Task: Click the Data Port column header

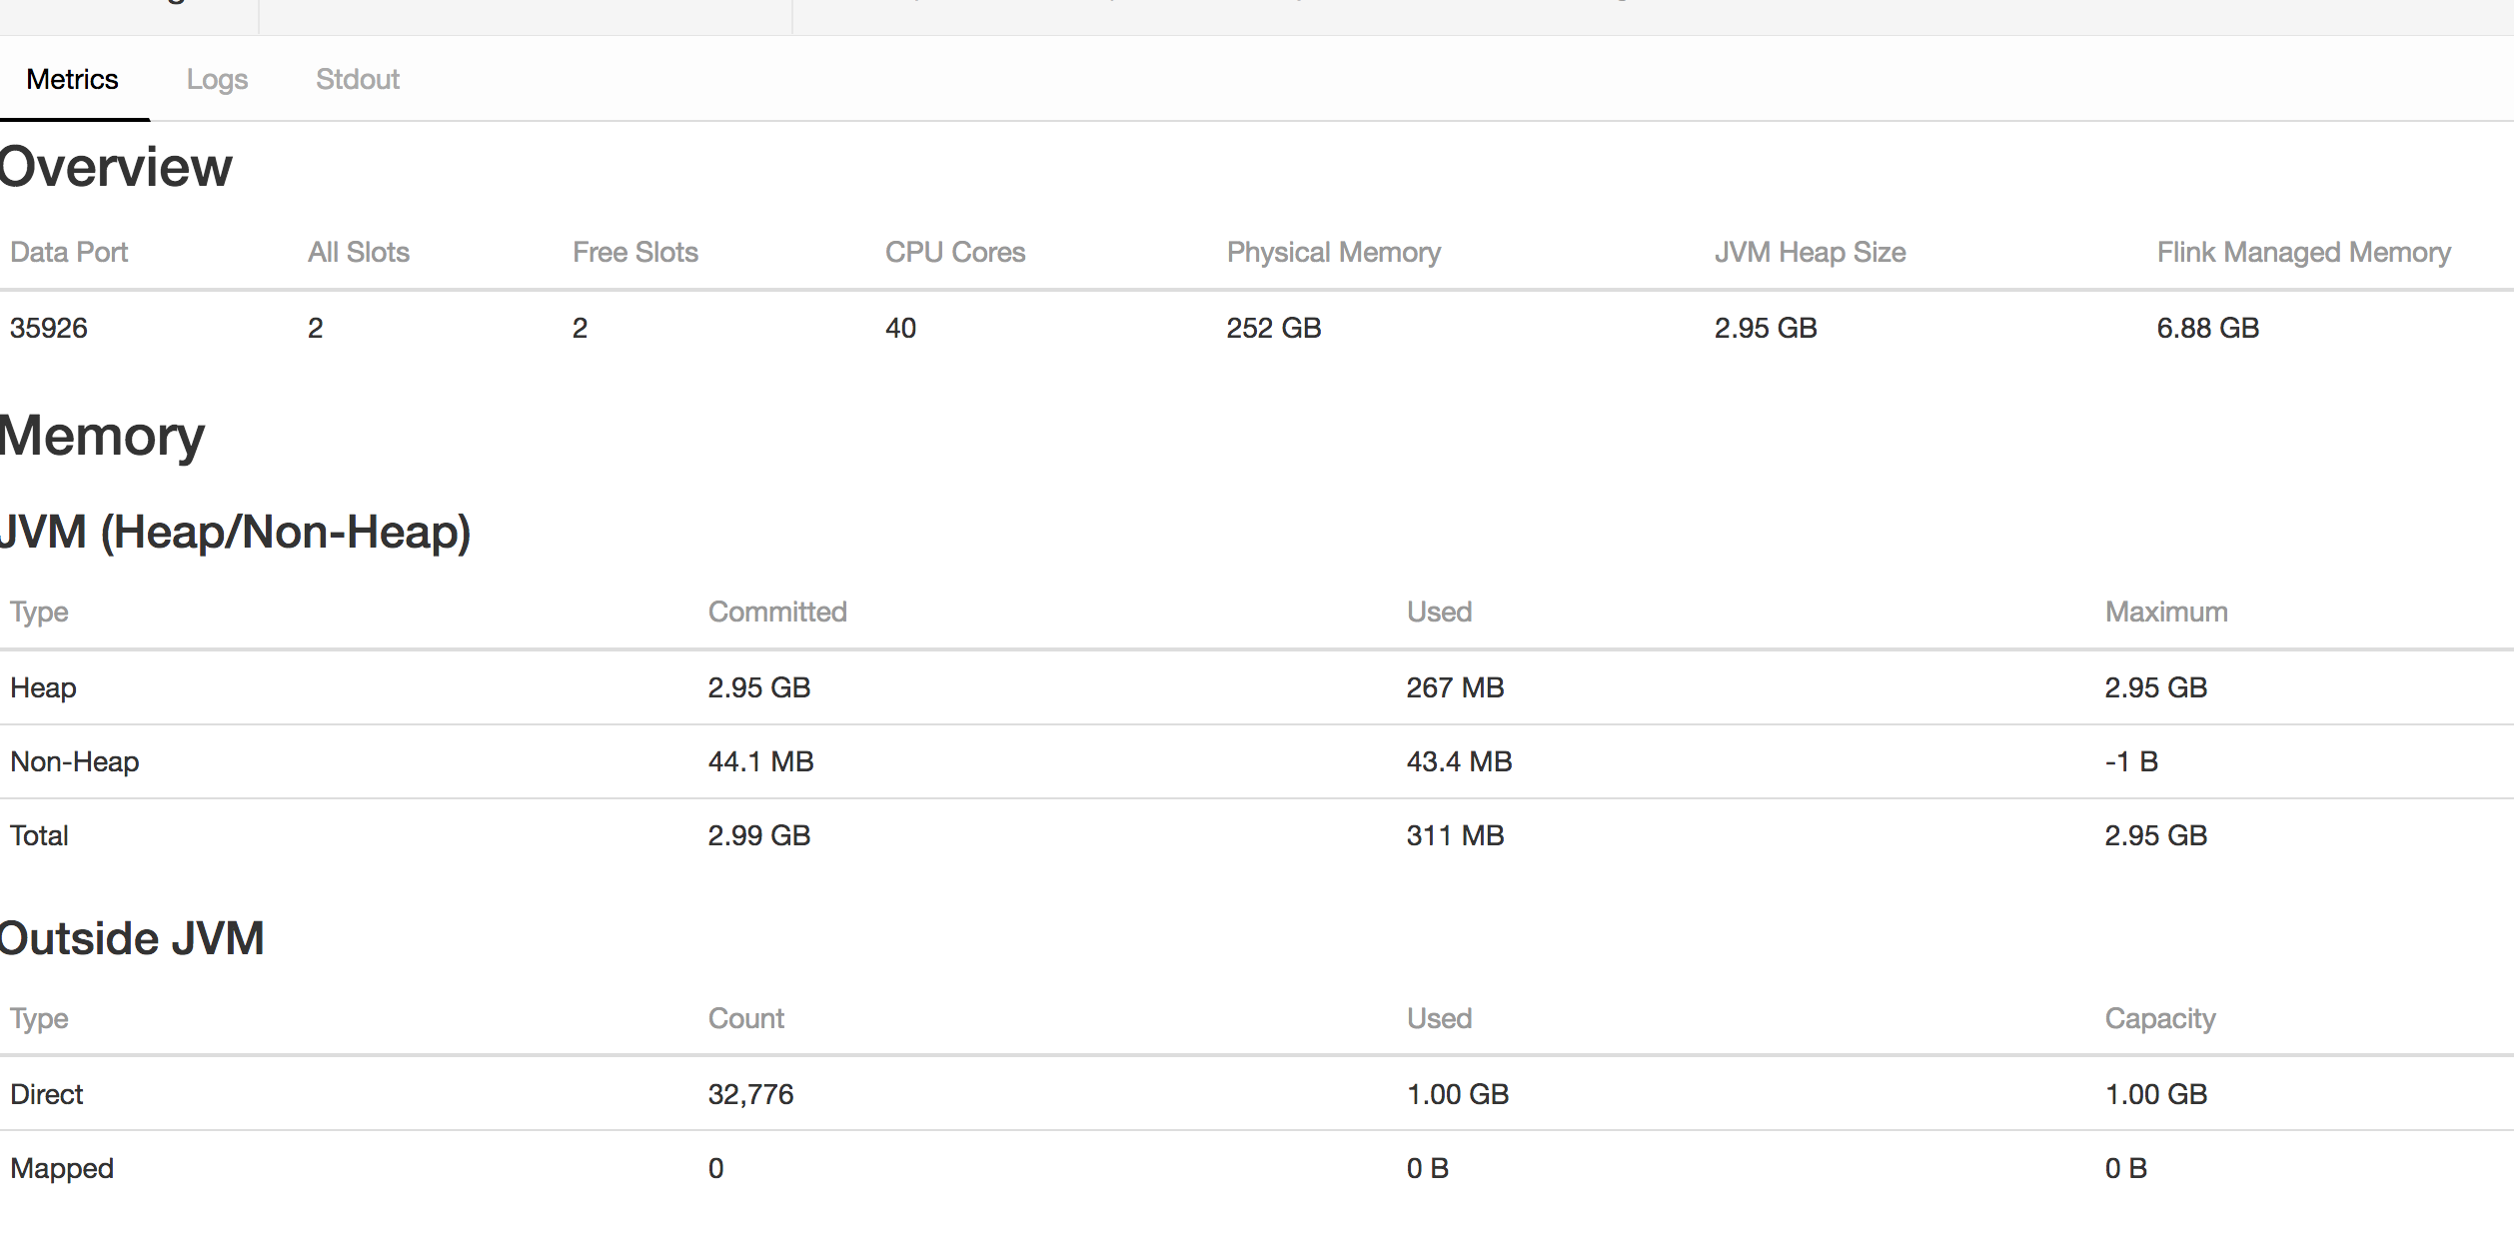Action: (x=69, y=253)
